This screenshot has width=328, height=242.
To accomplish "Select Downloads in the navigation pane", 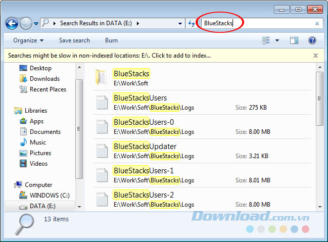I will [44, 79].
